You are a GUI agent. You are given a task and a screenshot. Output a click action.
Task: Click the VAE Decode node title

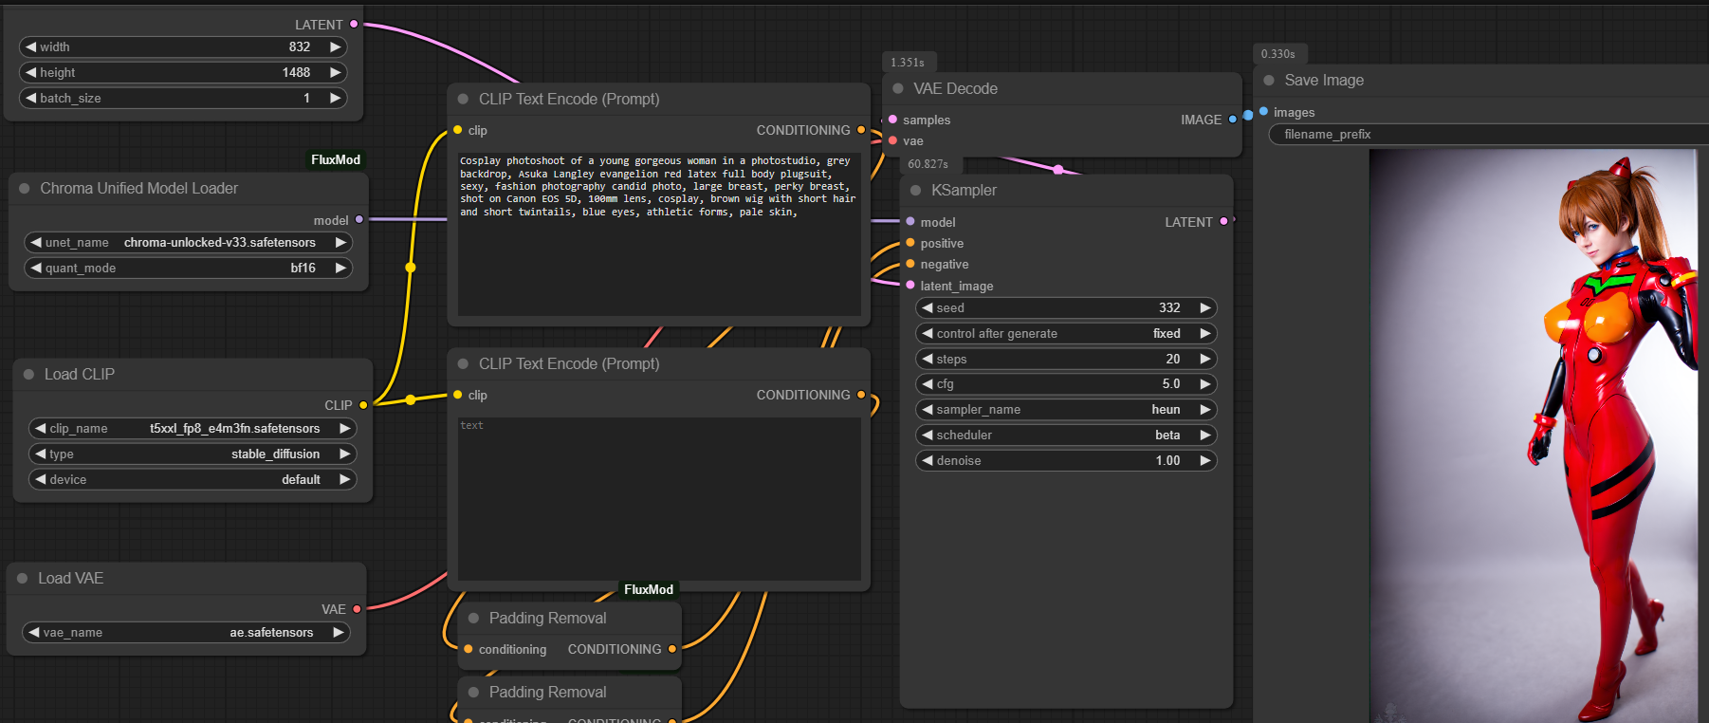pos(955,89)
